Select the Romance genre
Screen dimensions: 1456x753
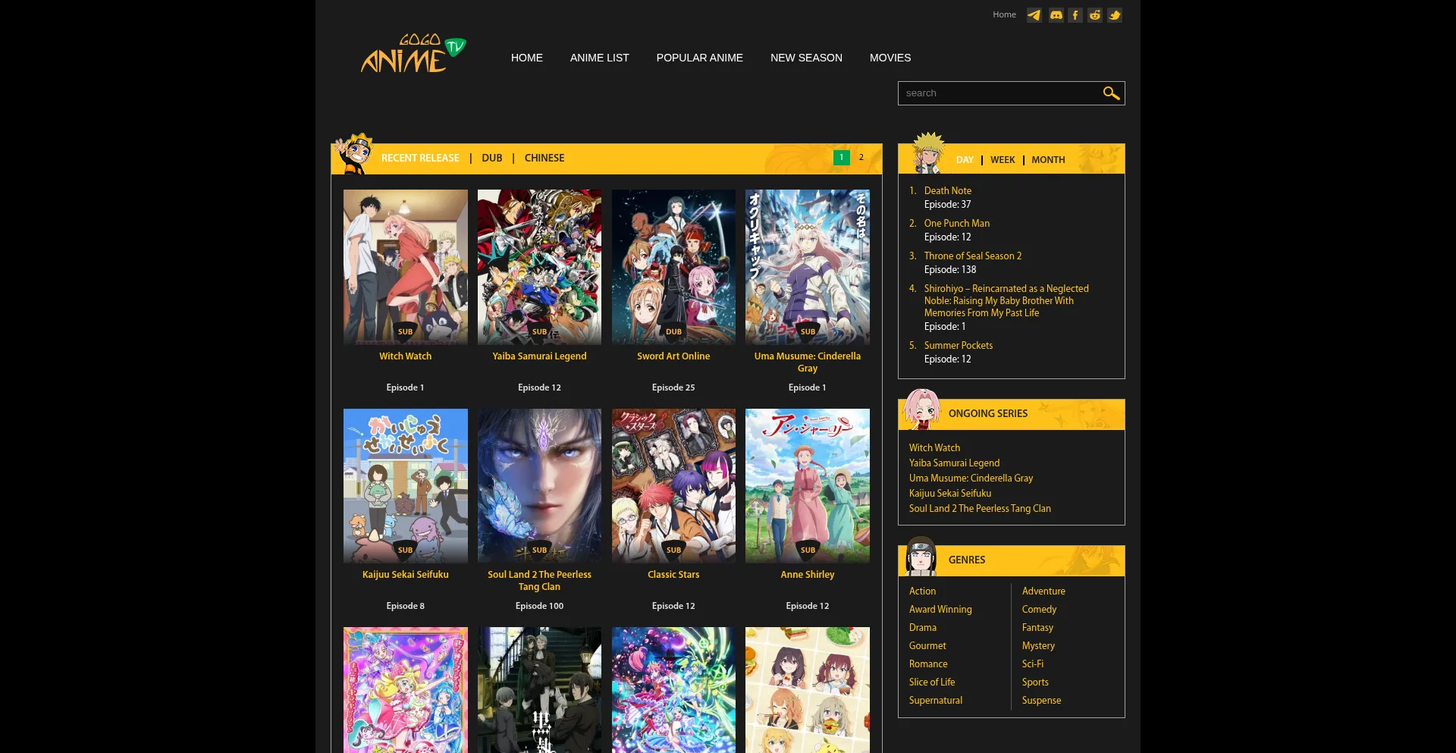[x=928, y=664]
